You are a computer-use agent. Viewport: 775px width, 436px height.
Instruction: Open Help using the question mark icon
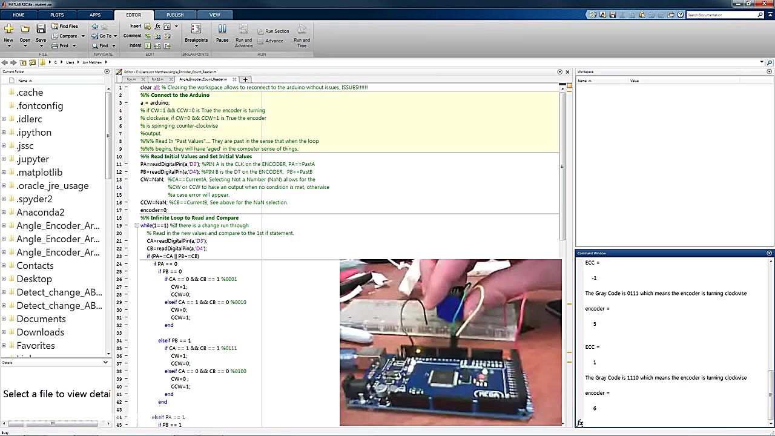coord(680,15)
